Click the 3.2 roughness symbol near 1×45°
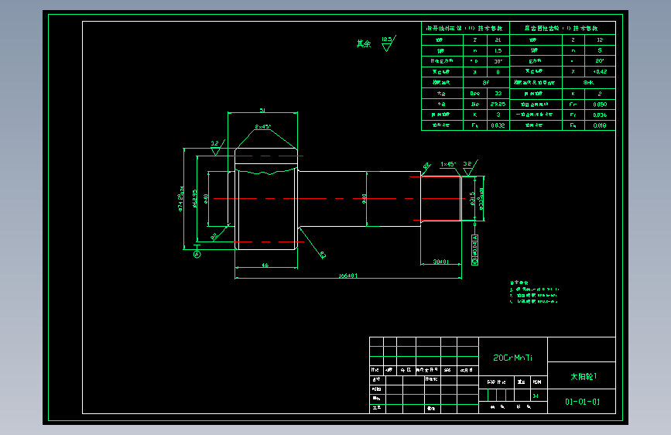The width and height of the screenshot is (671, 435). click(x=471, y=167)
